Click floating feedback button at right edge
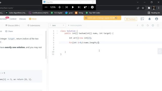This screenshot has width=162, height=91. tap(160, 51)
